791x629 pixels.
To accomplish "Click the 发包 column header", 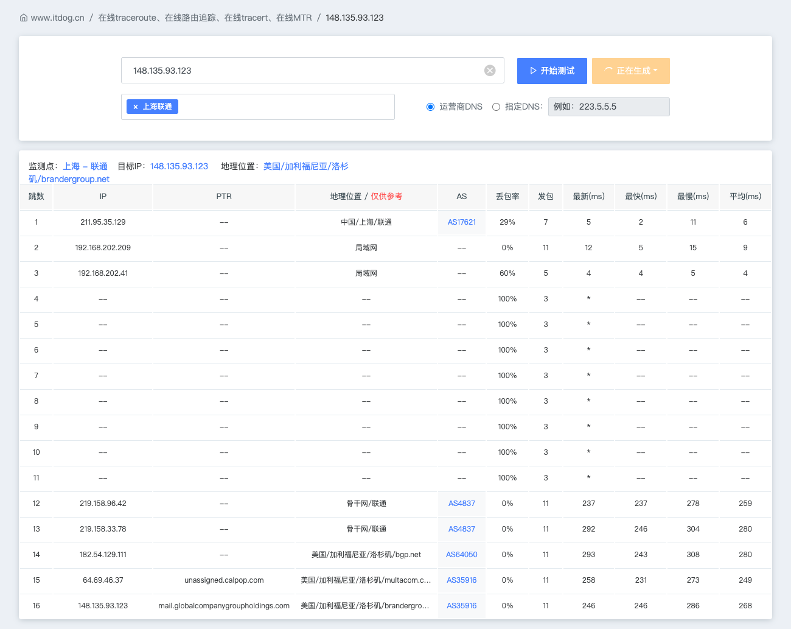I will [x=546, y=197].
